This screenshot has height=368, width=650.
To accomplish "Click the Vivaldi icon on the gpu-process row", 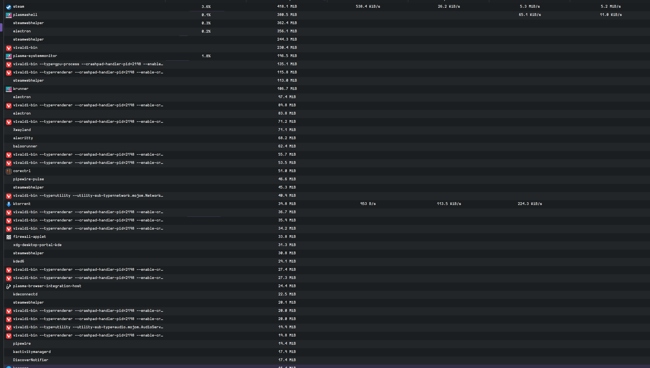I will tap(9, 64).
